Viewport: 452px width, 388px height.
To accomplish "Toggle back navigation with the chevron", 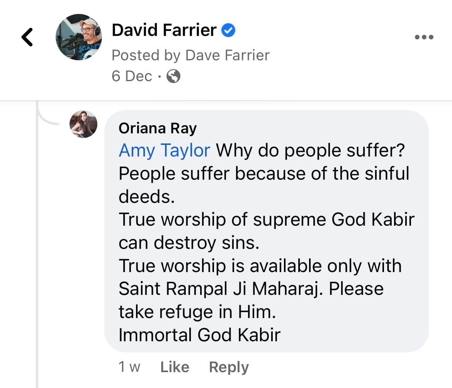I will point(27,37).
